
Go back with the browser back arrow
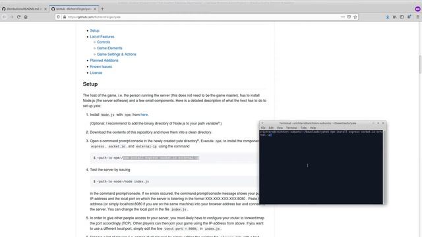5,17
